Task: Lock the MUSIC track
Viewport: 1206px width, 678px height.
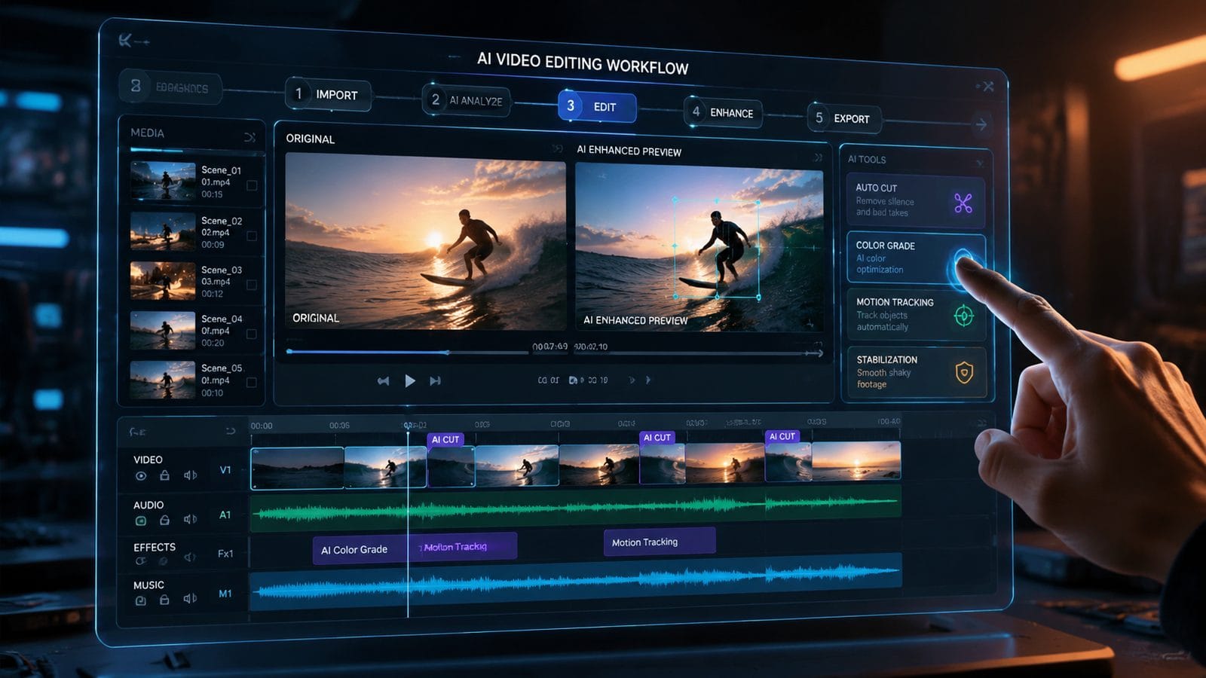Action: click(164, 600)
